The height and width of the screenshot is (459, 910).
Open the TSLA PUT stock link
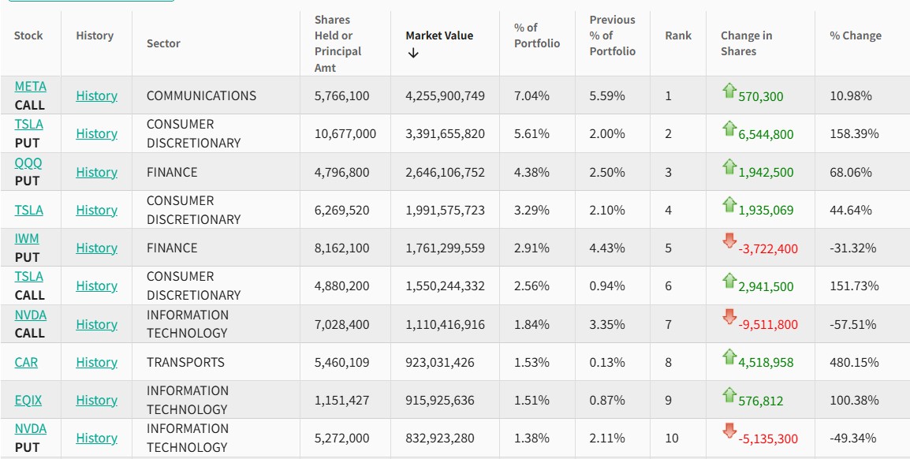28,124
